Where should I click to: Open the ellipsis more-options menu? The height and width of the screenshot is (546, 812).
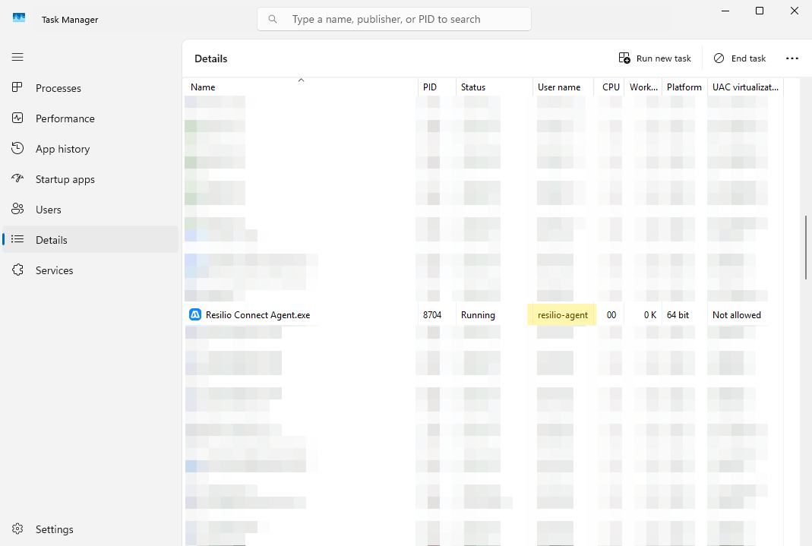coord(792,58)
